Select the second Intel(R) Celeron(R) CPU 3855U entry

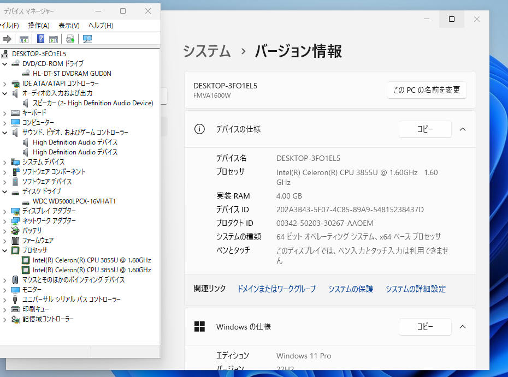[92, 270]
